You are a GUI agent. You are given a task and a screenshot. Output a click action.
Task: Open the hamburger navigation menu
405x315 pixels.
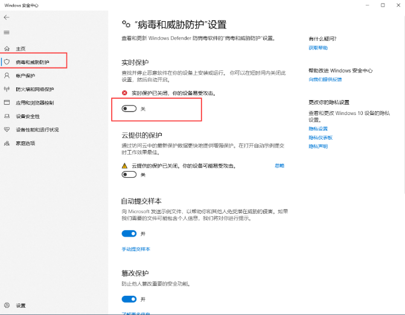tap(7, 33)
